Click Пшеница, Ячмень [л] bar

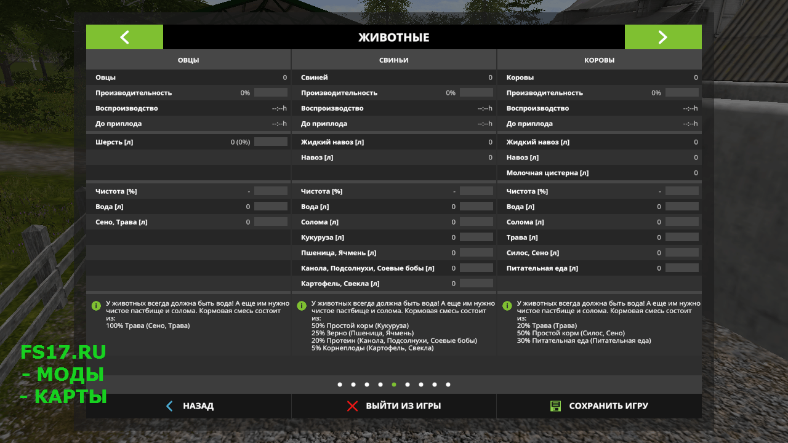[476, 252]
